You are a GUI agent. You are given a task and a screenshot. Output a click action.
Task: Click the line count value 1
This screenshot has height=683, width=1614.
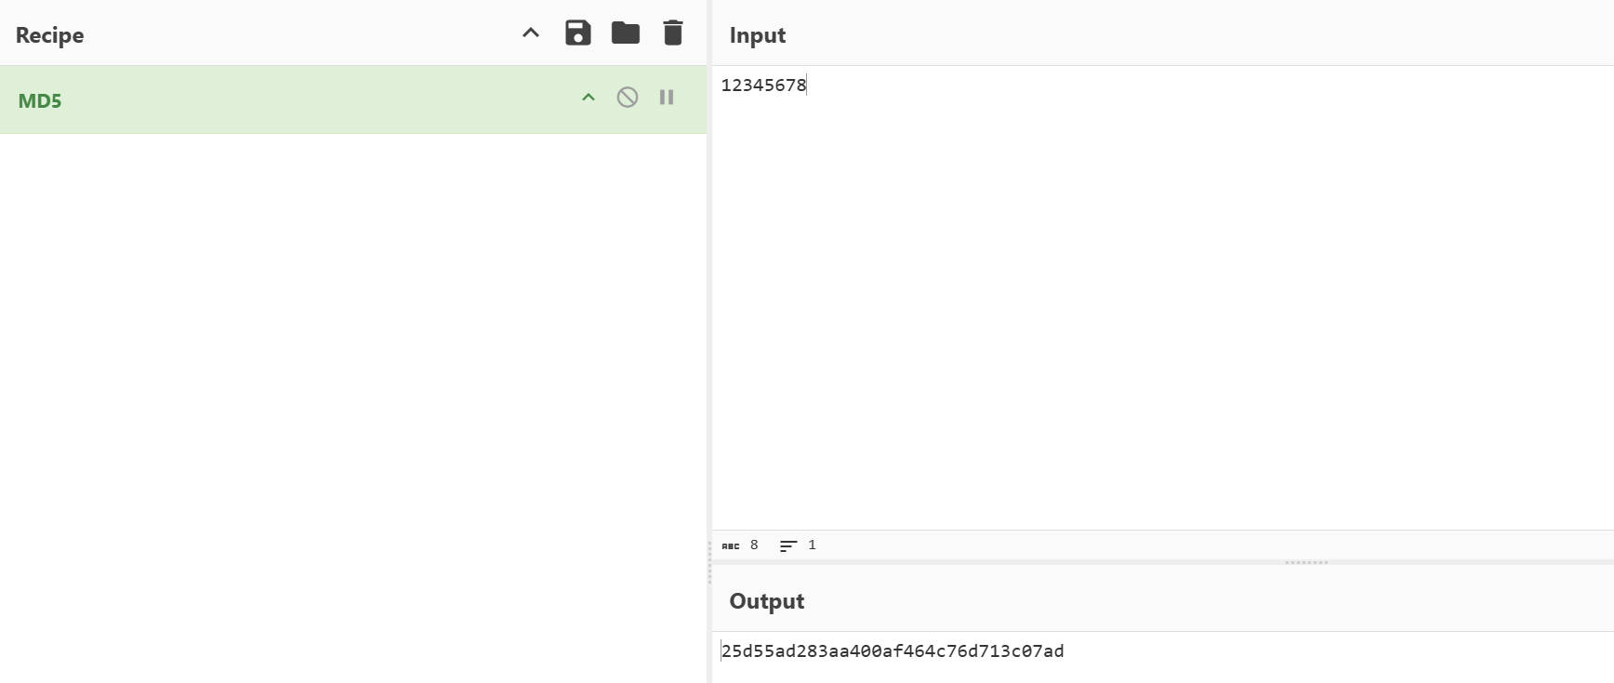pos(812,545)
